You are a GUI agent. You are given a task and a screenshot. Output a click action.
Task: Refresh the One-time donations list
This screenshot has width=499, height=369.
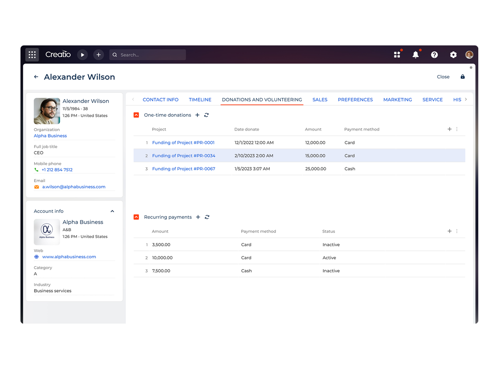tap(207, 115)
